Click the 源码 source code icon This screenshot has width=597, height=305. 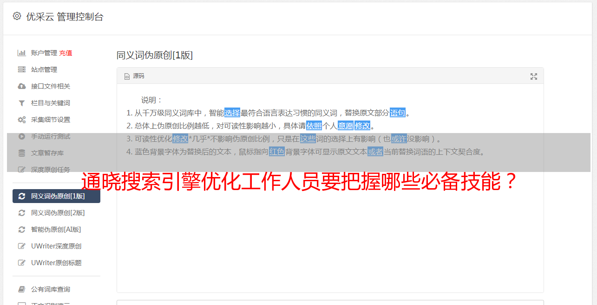pos(127,76)
